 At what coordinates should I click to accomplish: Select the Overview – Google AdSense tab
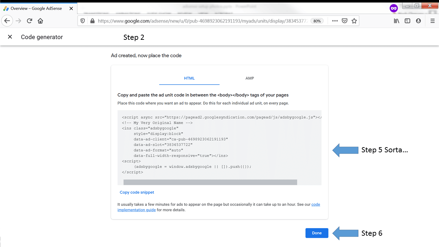click(x=38, y=8)
